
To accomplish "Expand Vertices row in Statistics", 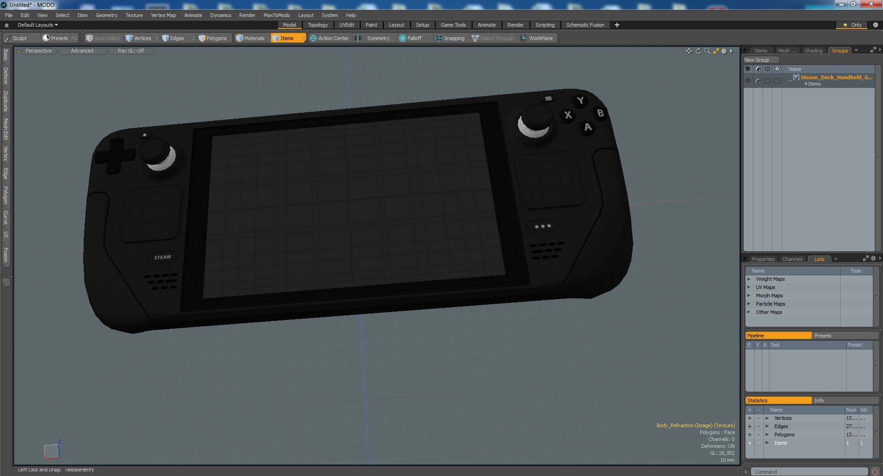I will (x=767, y=418).
